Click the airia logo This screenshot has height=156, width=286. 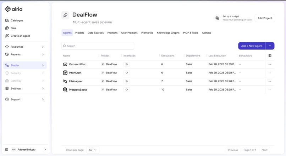pyautogui.click(x=13, y=9)
